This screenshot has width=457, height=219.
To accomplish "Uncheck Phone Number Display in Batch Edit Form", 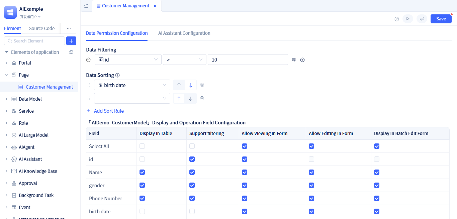I will click(x=377, y=198).
